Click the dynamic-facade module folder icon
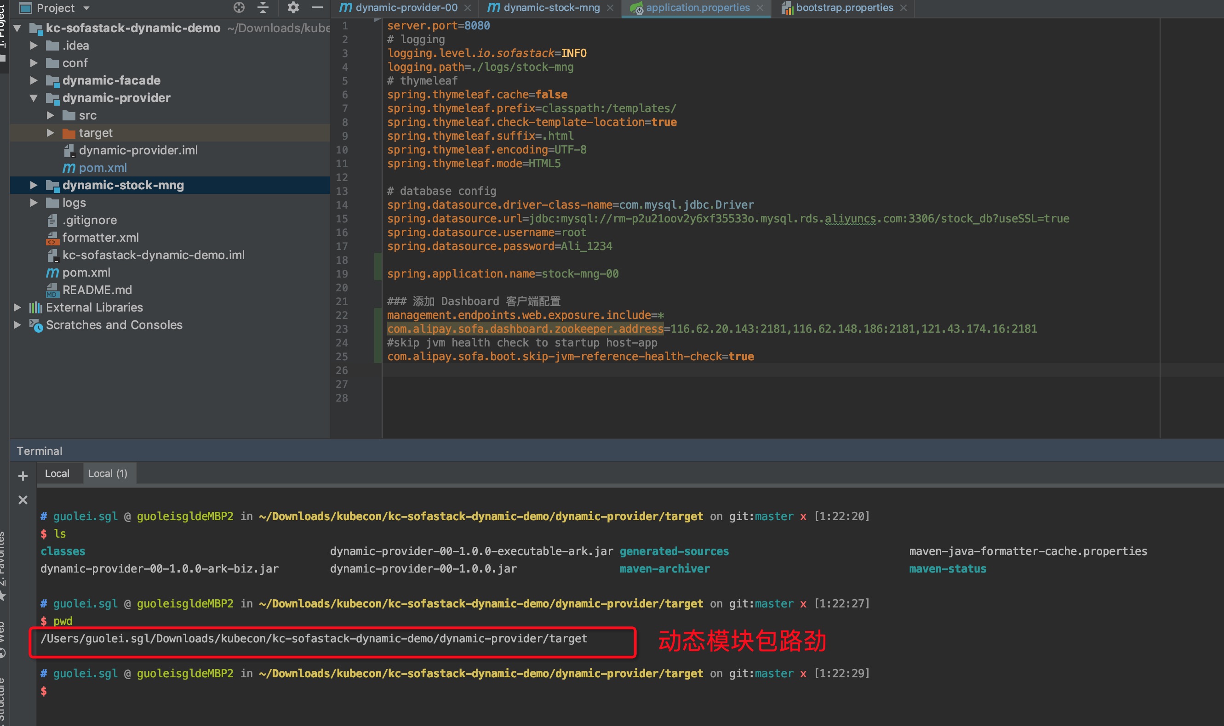The width and height of the screenshot is (1224, 726). coord(52,81)
